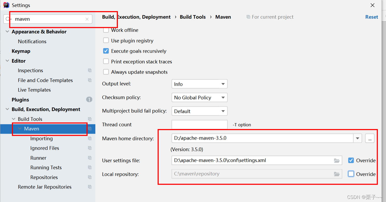Click the IntelliJ IDEA logo in title bar
Screen dimensions: 386x202
tap(6, 5)
